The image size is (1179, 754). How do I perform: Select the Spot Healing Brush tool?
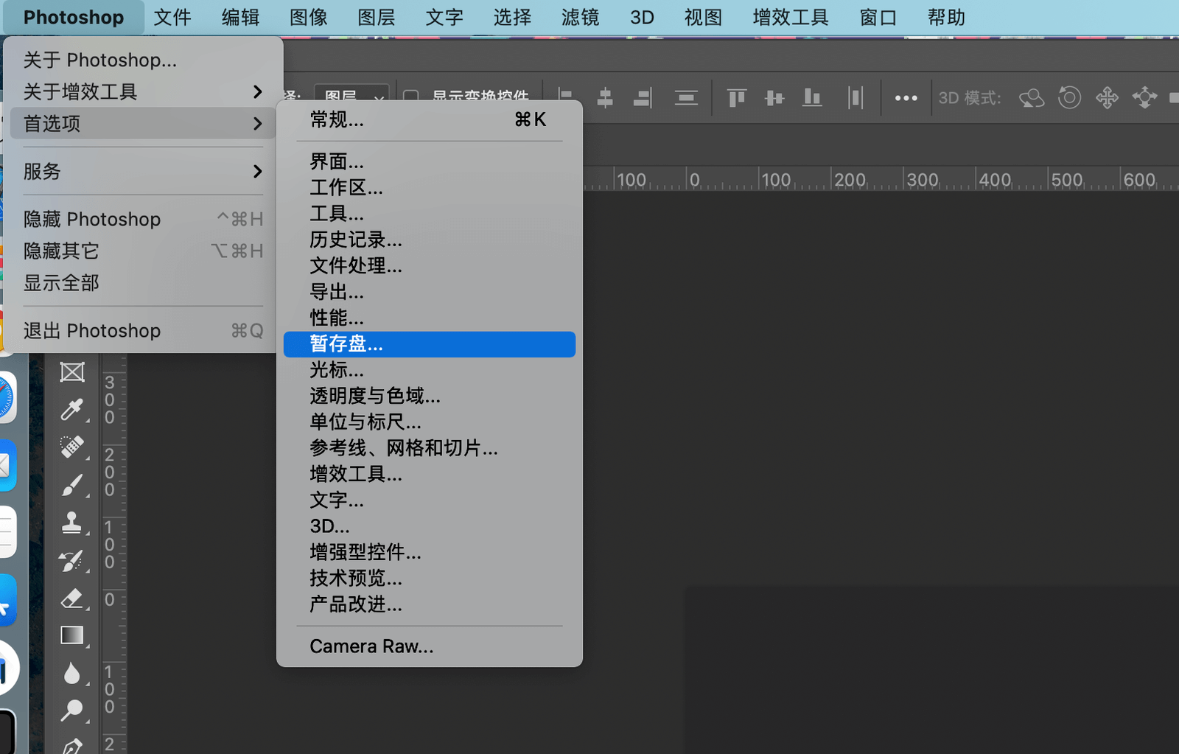72,447
